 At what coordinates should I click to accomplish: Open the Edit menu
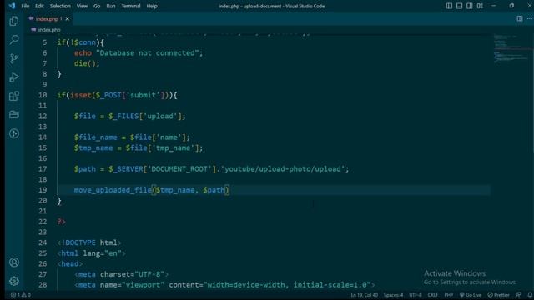pos(39,6)
